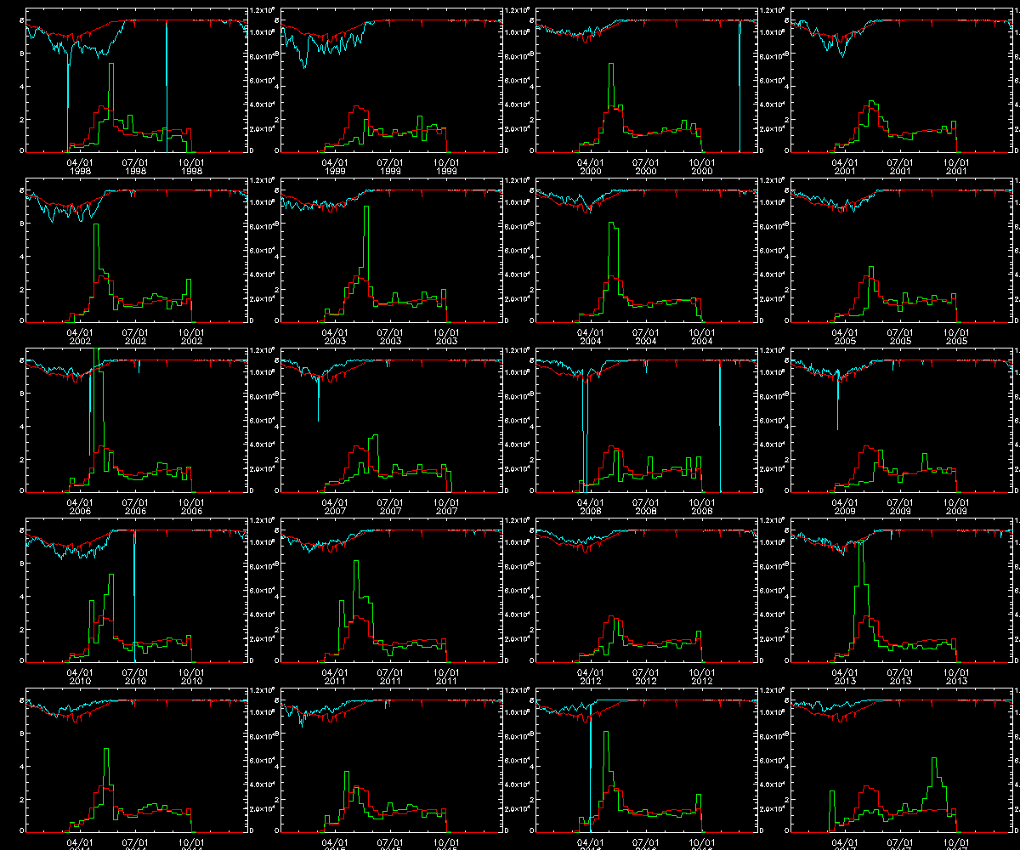Screen dimensions: 1020x850
Task: Click the 07/01 2008 date label
Action: click(x=645, y=506)
